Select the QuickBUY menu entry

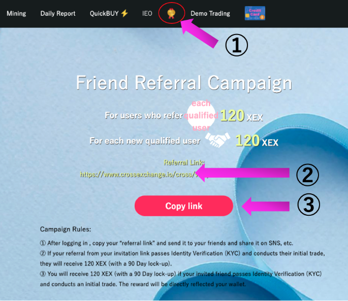[104, 14]
